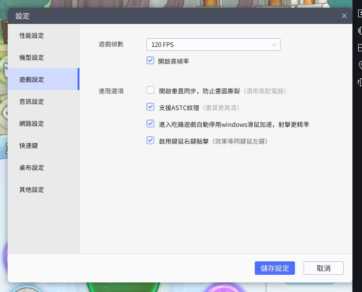Go to the 快速鍵 shortcuts tab
Image resolution: width=362 pixels, height=292 pixels.
[x=44, y=146]
